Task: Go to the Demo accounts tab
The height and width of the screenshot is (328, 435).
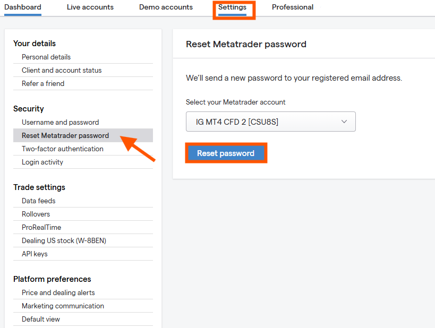Action: (x=165, y=7)
